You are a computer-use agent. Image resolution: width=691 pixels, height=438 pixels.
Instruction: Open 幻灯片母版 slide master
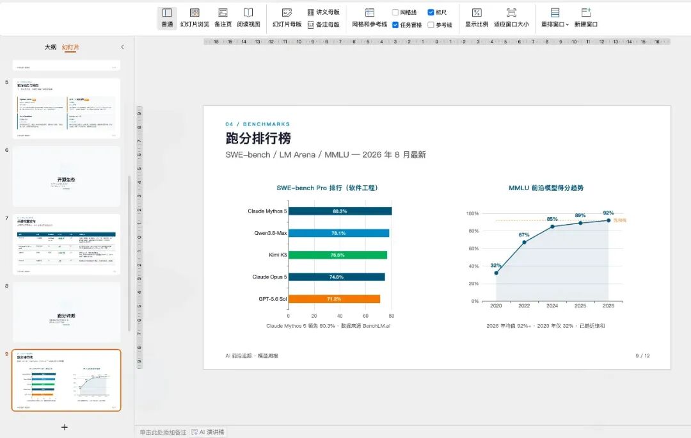287,18
